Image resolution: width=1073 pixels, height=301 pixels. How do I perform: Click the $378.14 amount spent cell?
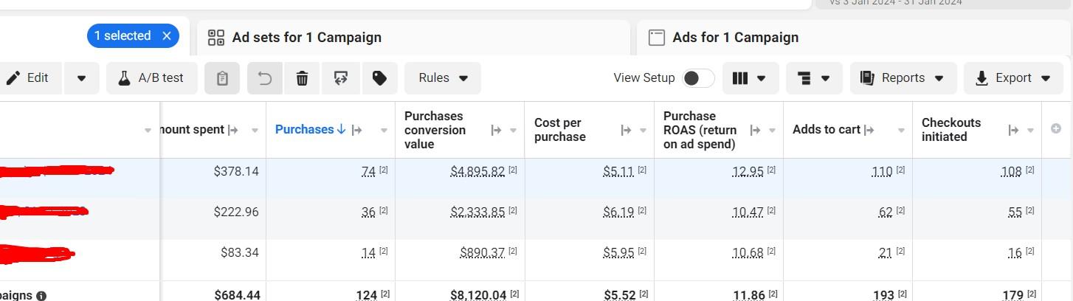point(236,171)
